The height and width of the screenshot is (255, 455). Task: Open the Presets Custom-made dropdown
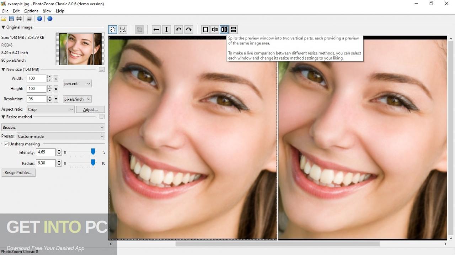[x=61, y=136]
